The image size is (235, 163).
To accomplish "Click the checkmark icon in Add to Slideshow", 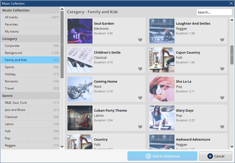I will (148, 156).
